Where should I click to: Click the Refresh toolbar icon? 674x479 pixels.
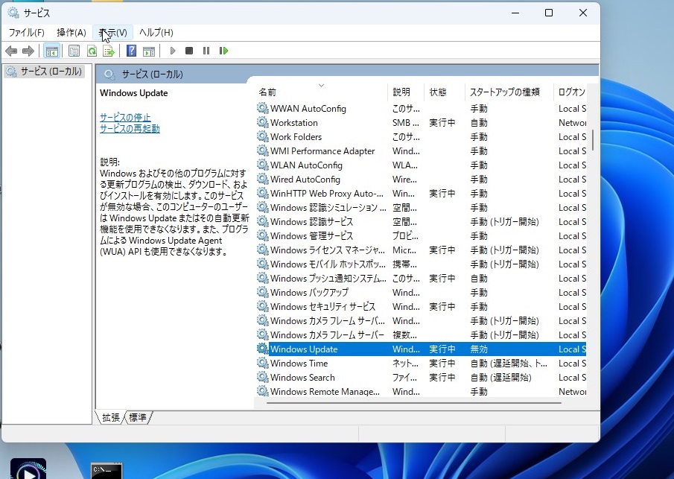point(92,51)
